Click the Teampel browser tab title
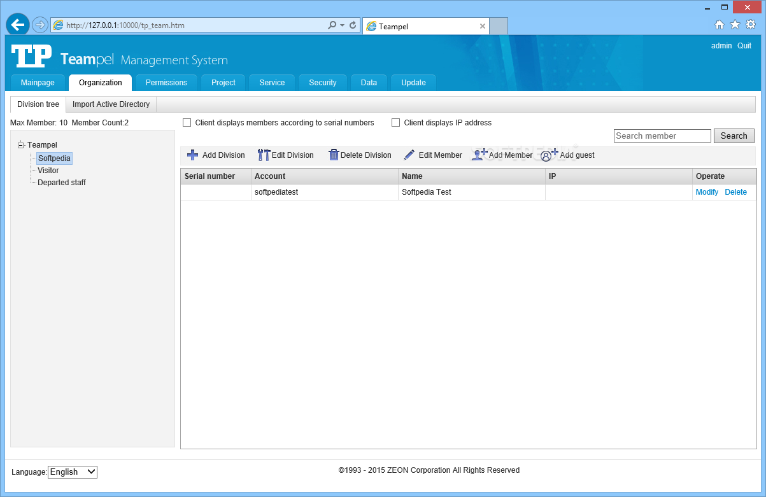This screenshot has width=766, height=497. 394,27
